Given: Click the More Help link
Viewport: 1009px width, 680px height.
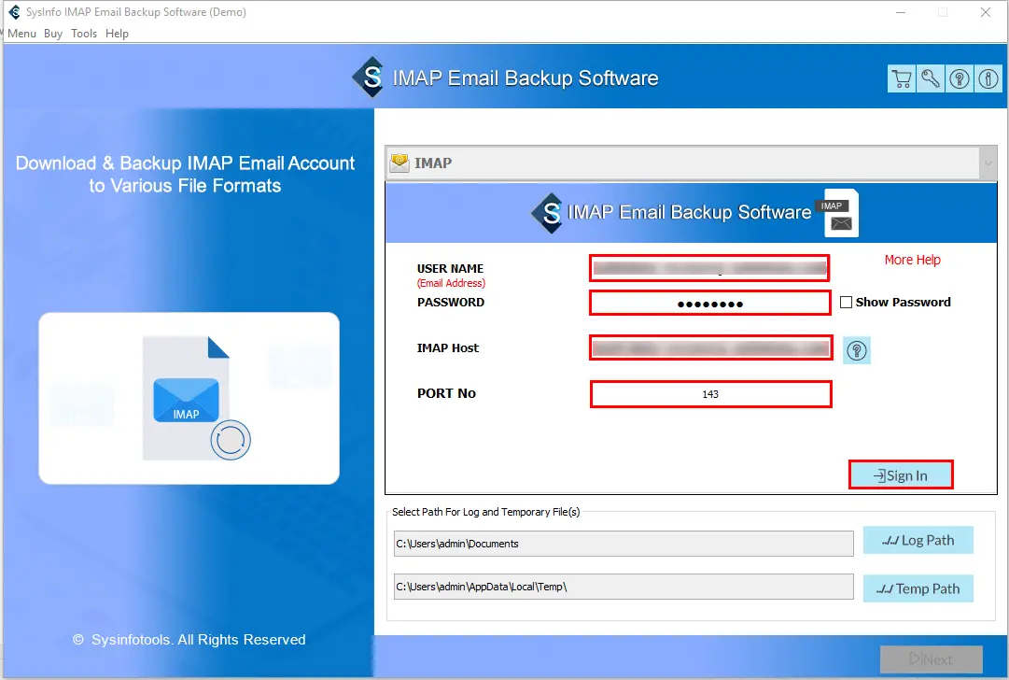Looking at the screenshot, I should [x=912, y=260].
